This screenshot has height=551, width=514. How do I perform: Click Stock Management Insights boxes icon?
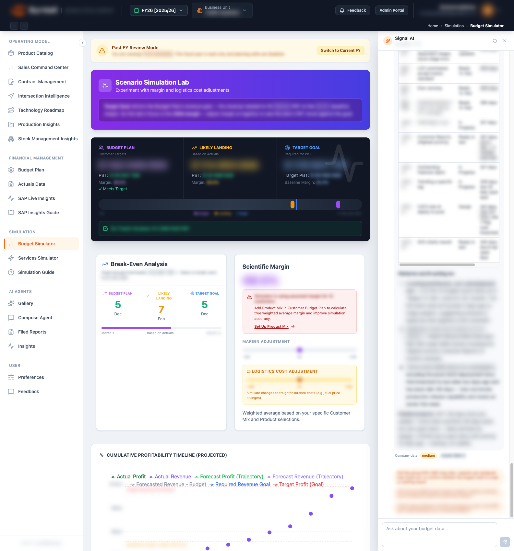11,139
